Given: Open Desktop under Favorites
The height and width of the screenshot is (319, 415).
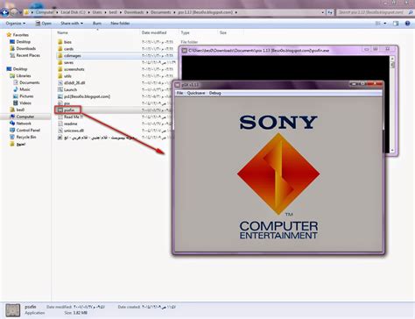Looking at the screenshot, I should [20, 42].
